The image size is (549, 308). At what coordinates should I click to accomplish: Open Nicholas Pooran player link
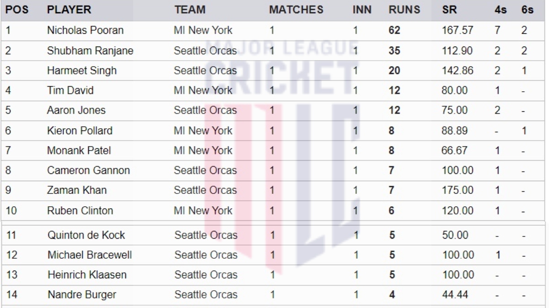[85, 31]
